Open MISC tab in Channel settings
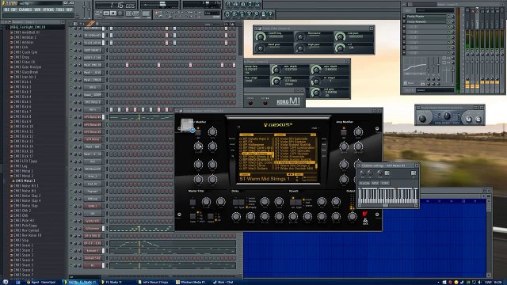The image size is (507, 285). point(375,183)
